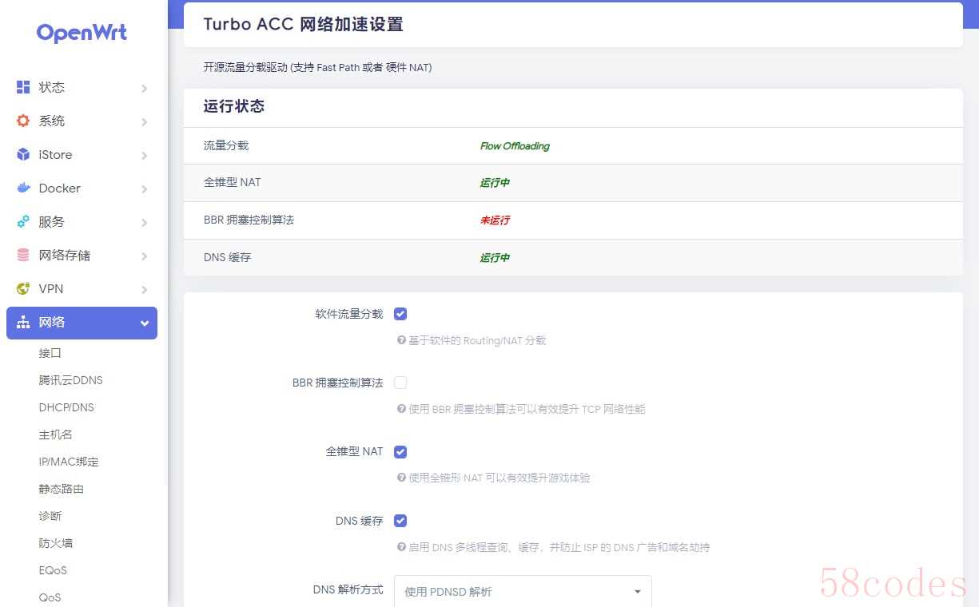Expand 状态 menu using its chevron
This screenshot has height=607, width=979.
144,88
